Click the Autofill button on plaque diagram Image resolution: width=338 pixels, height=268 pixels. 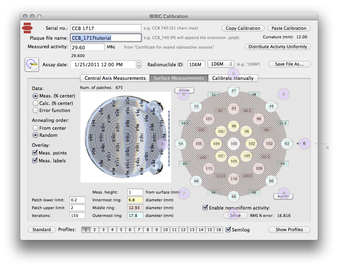[x=283, y=196]
